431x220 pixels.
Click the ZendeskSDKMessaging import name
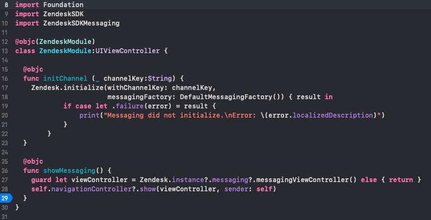point(79,23)
